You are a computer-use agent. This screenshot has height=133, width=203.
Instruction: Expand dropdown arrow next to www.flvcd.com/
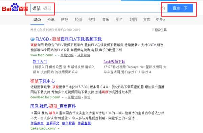[56, 55]
